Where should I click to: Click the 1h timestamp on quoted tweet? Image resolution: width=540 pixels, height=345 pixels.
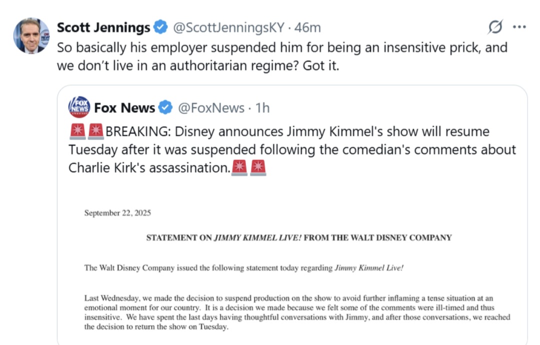coord(262,107)
